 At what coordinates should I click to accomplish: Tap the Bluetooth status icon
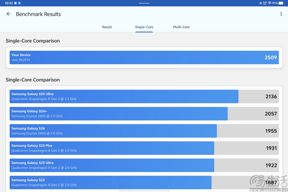click(260, 3)
